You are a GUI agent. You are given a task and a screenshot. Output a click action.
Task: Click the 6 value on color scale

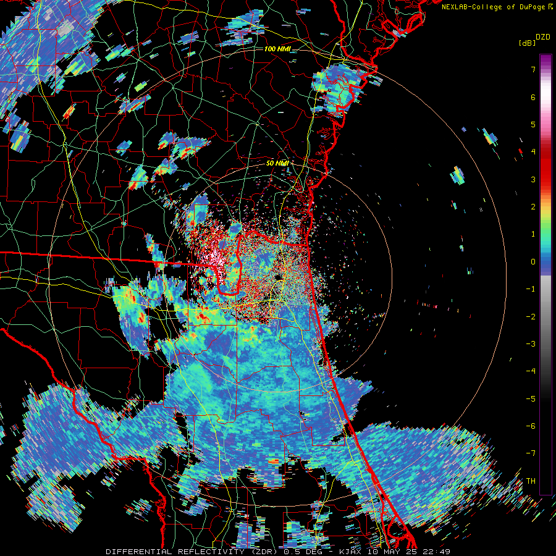click(533, 97)
